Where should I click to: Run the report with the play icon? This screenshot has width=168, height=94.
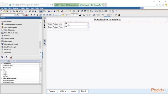point(36,11)
